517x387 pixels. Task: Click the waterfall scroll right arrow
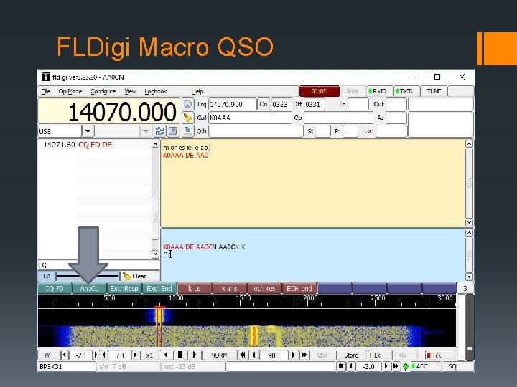[x=195, y=355]
